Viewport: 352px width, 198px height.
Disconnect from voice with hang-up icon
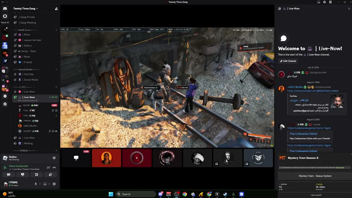tap(54, 167)
